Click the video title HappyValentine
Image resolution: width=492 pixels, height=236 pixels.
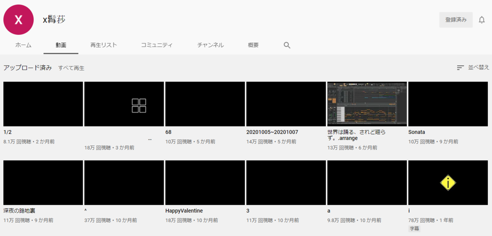point(184,211)
